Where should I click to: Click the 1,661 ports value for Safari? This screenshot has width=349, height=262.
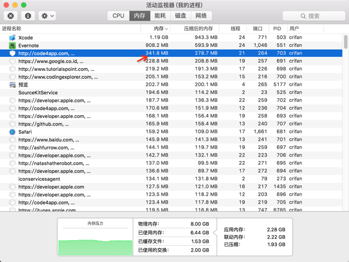(261, 132)
